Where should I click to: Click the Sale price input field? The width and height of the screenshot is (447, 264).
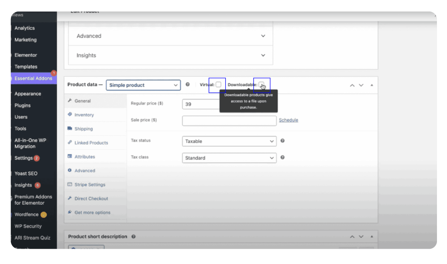pos(229,120)
